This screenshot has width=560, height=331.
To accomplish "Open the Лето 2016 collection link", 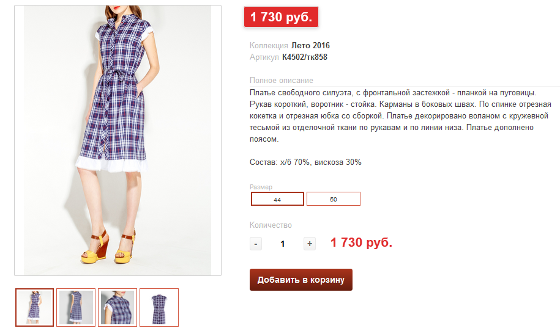I will (x=310, y=46).
